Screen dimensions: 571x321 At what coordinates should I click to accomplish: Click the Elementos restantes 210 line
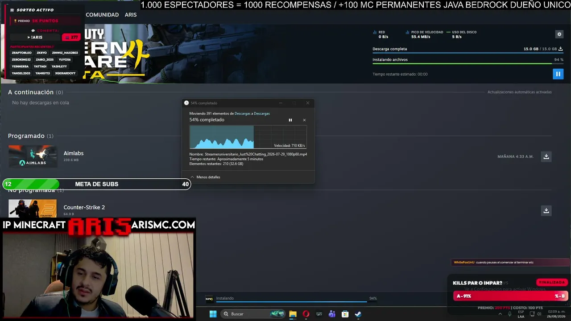point(216,164)
